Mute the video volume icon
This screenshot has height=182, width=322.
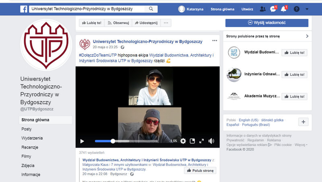[x=211, y=141]
